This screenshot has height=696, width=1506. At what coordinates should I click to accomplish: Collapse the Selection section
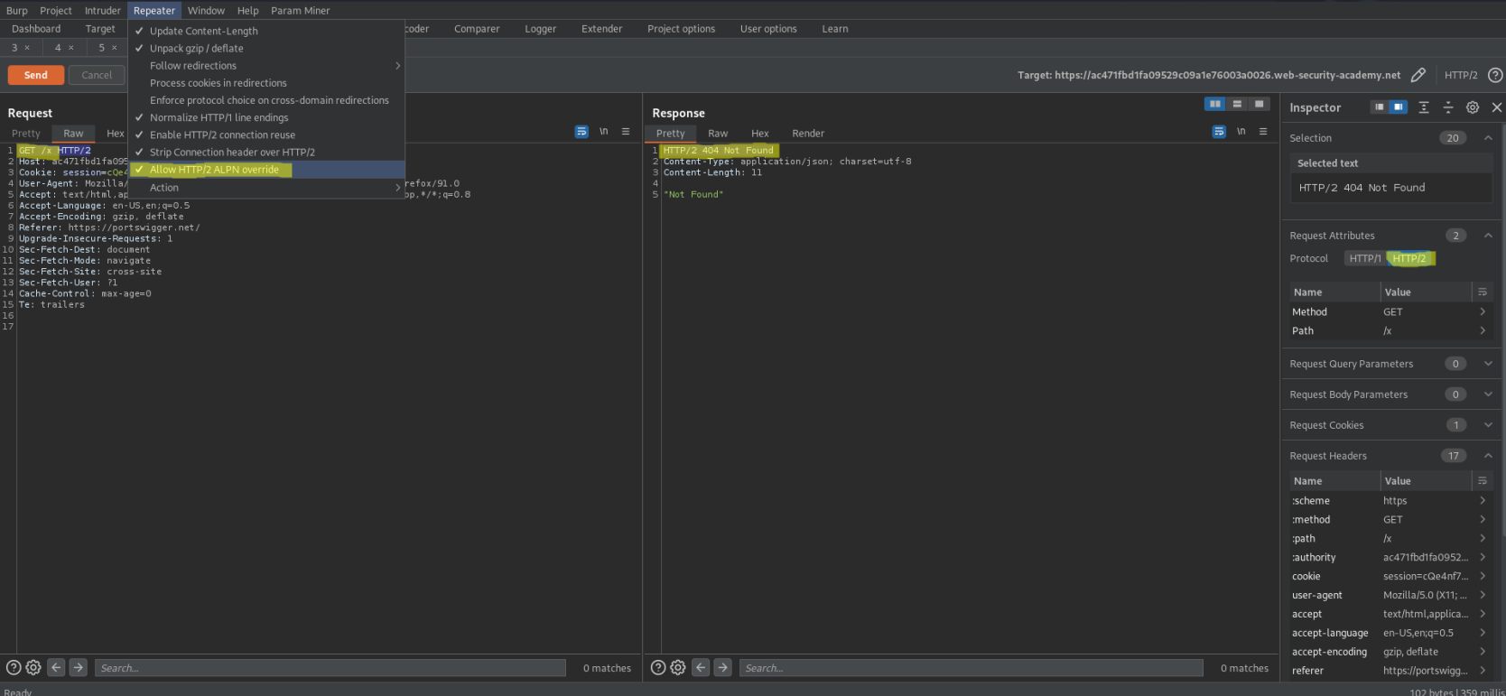1488,138
